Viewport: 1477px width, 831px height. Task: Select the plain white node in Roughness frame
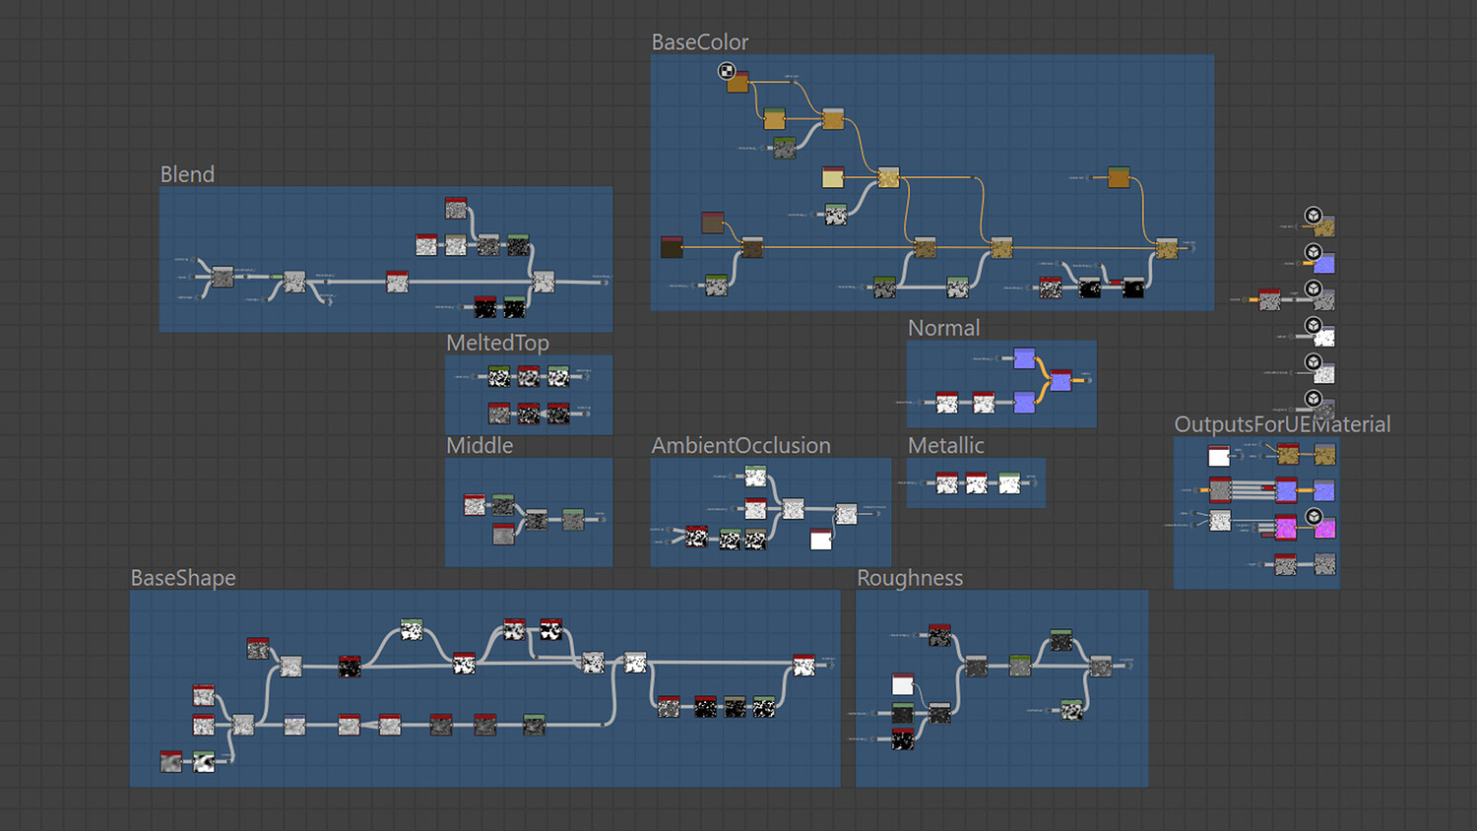pyautogui.click(x=903, y=683)
